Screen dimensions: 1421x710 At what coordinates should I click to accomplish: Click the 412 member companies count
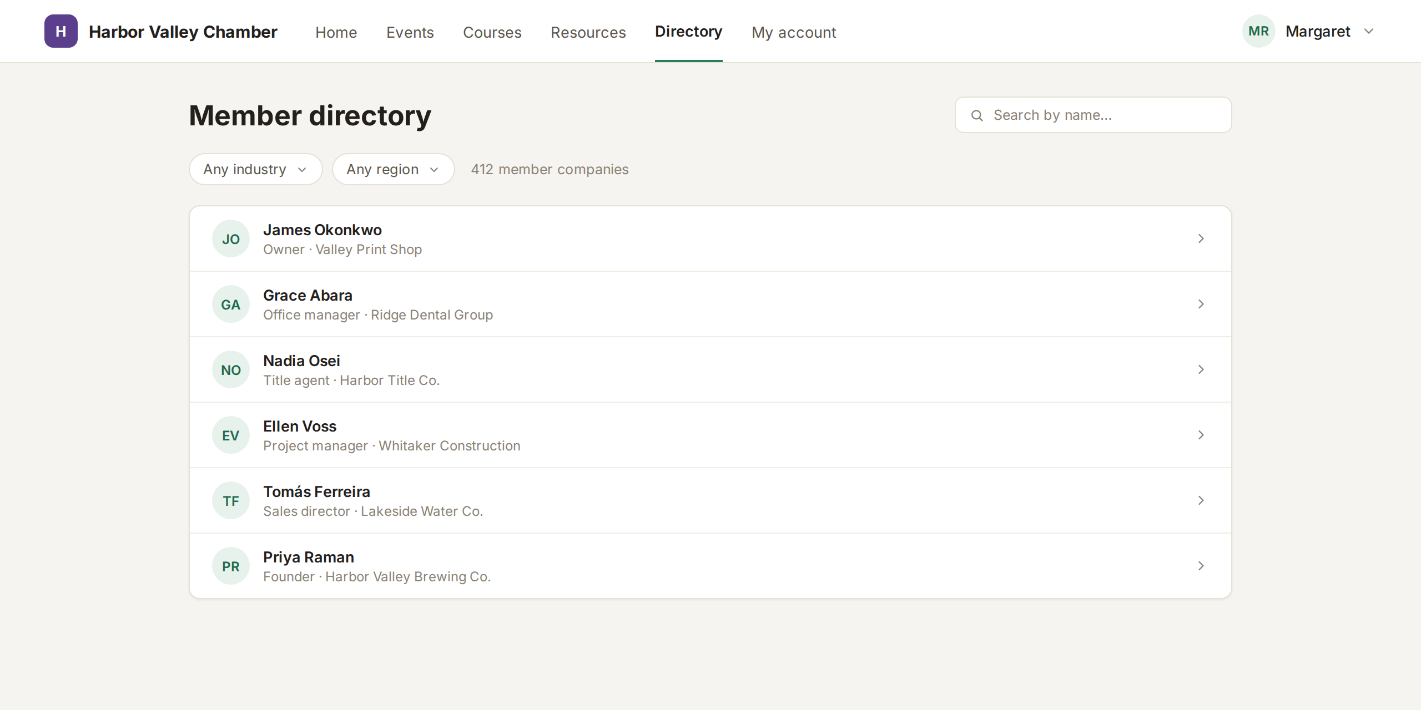coord(550,169)
